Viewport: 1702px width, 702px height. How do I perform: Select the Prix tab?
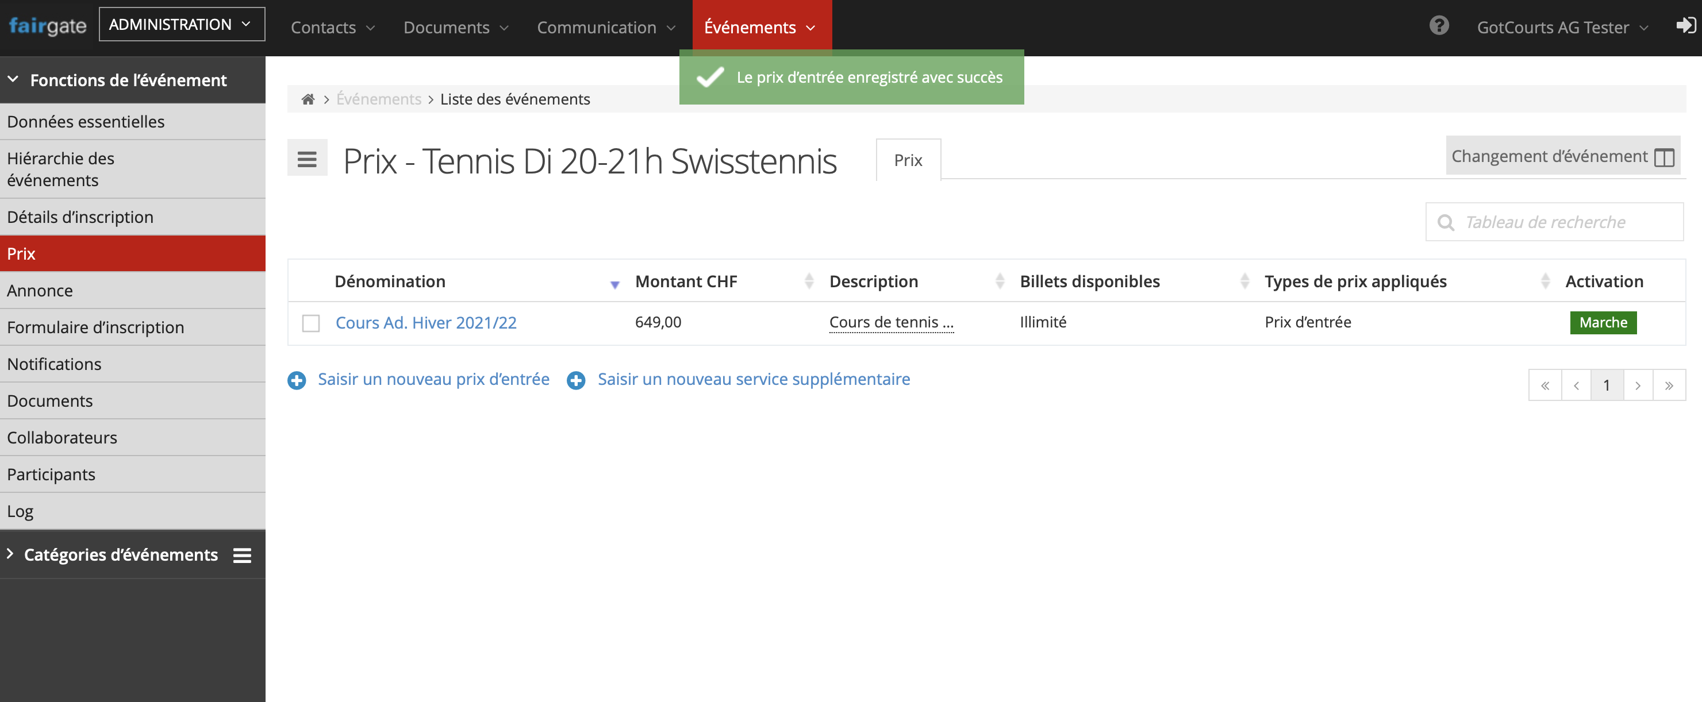point(908,160)
